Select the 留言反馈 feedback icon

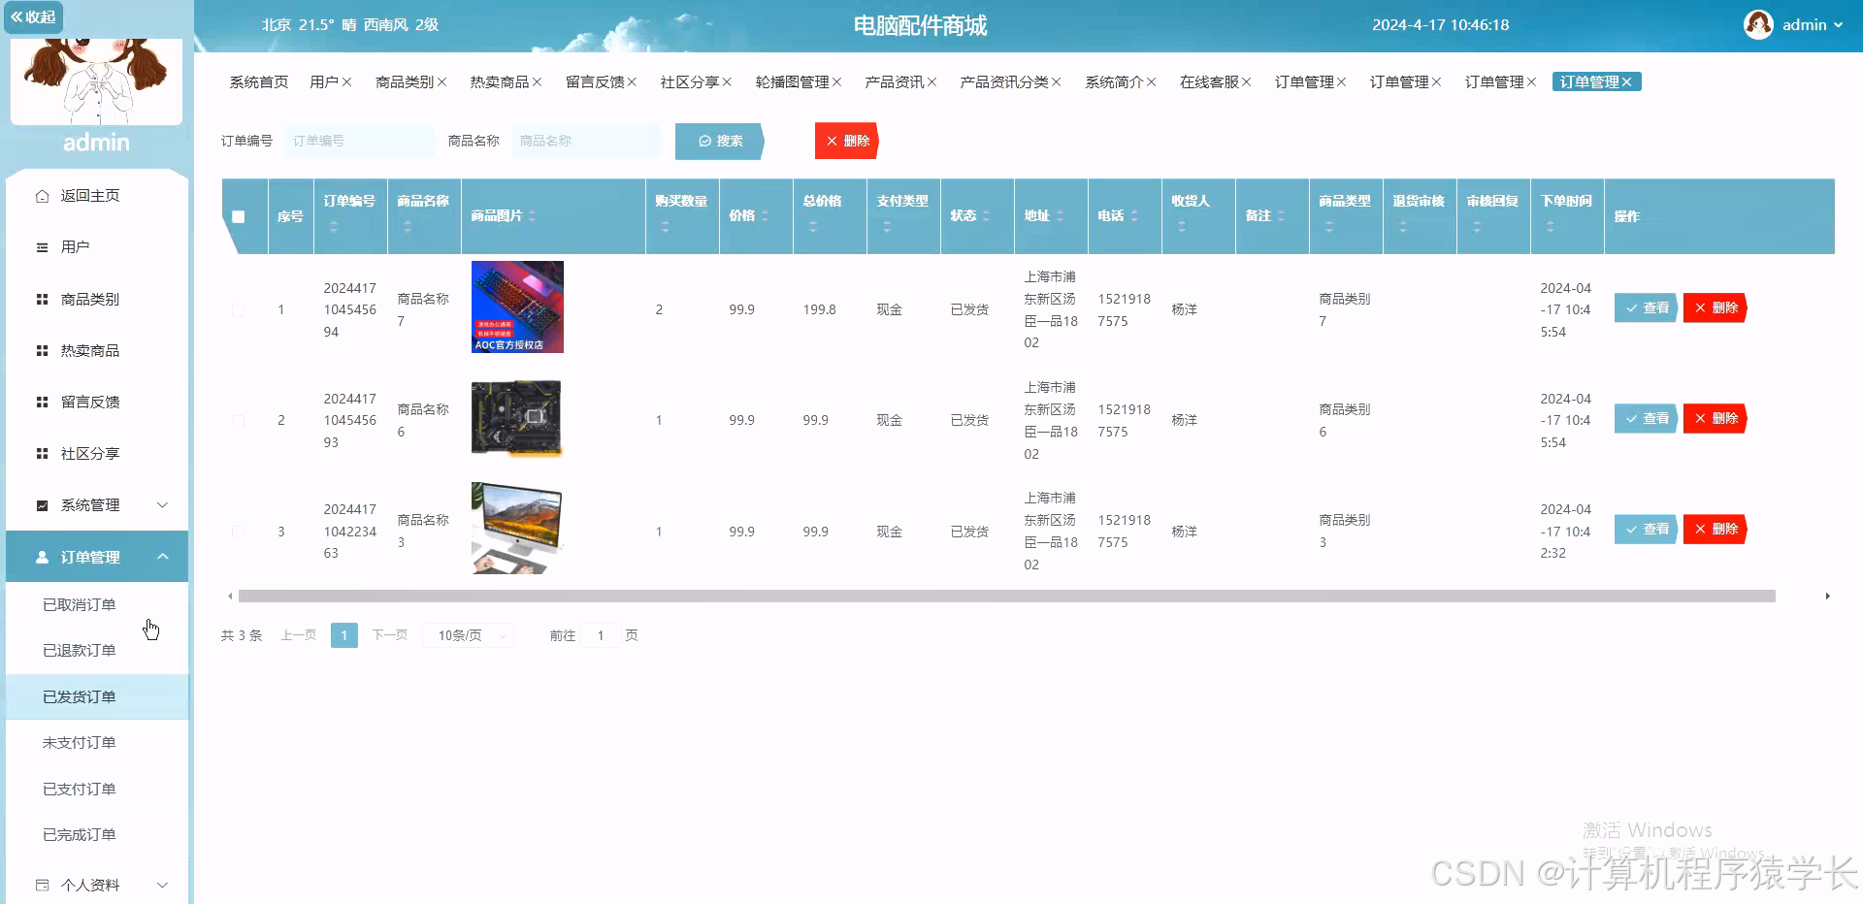tap(42, 402)
